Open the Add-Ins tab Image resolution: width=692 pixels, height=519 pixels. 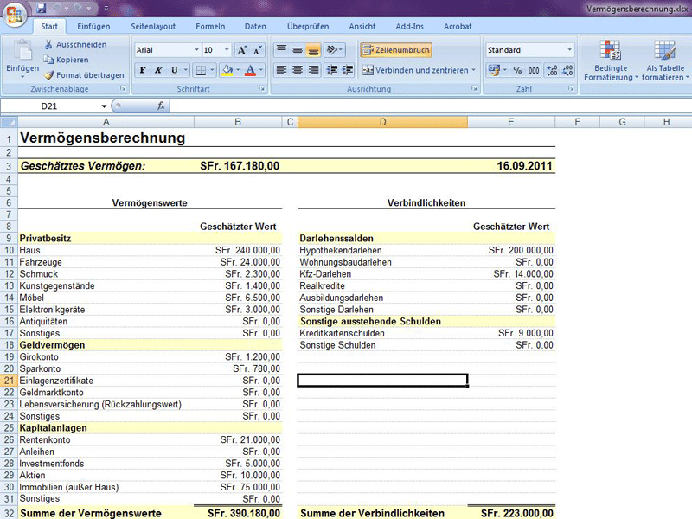coord(409,27)
